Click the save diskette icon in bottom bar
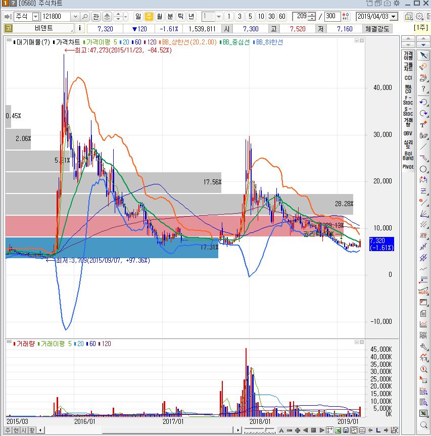Screen dimensions: 431x436 (x=346, y=430)
